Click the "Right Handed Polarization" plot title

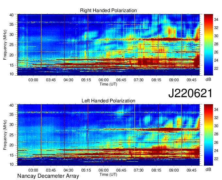point(108,10)
